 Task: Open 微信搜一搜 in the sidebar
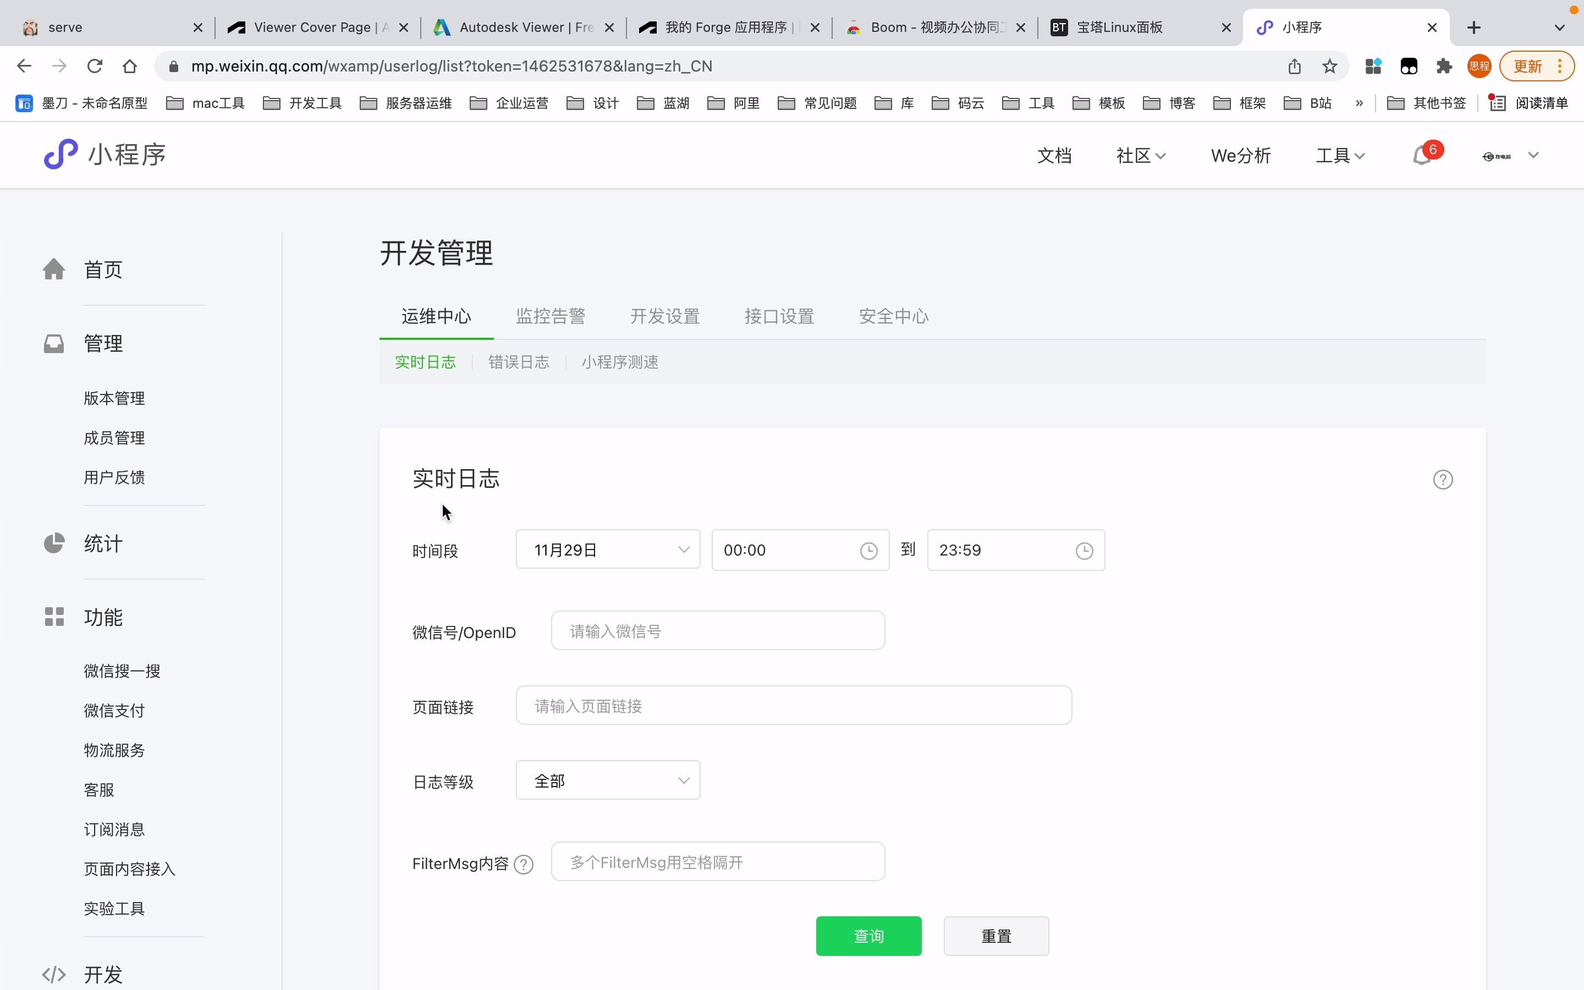click(123, 671)
